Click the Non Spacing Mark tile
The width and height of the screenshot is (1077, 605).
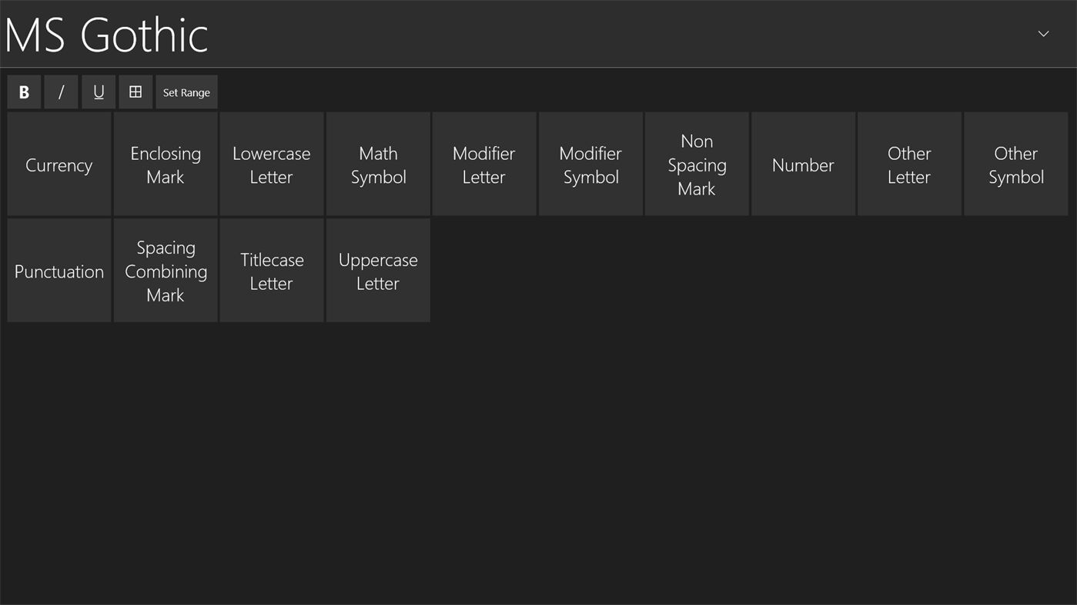point(697,165)
